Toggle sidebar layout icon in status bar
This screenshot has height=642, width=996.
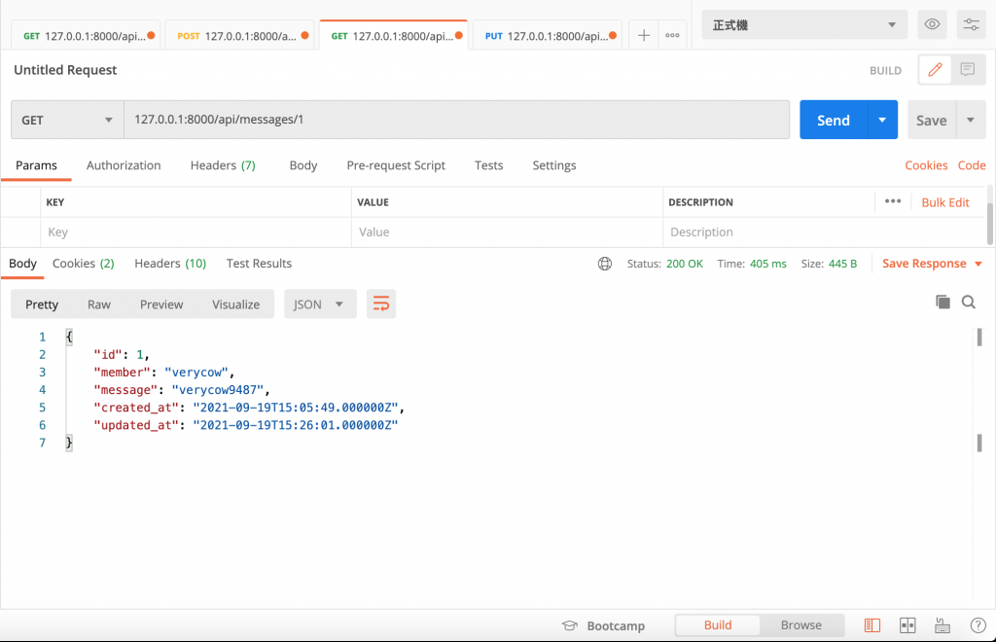tap(872, 625)
